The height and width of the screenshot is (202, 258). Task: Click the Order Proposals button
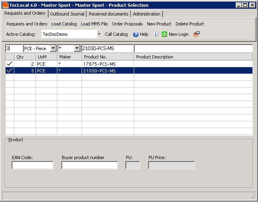127,24
